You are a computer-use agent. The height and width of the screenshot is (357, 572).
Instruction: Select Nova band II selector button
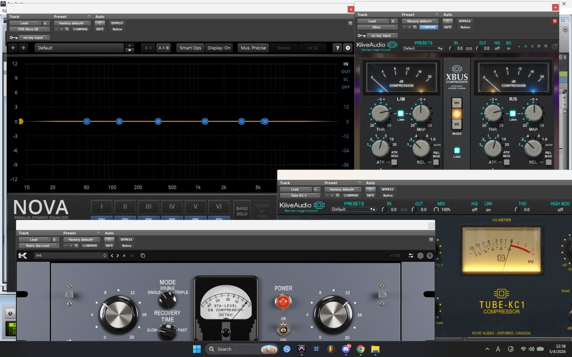point(125,207)
